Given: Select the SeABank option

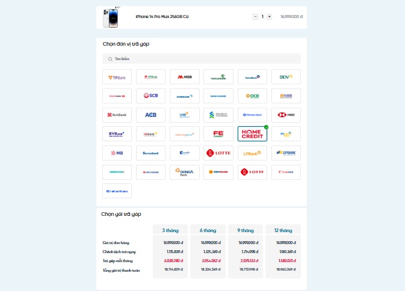Looking at the screenshot, I should pyautogui.click(x=117, y=114).
